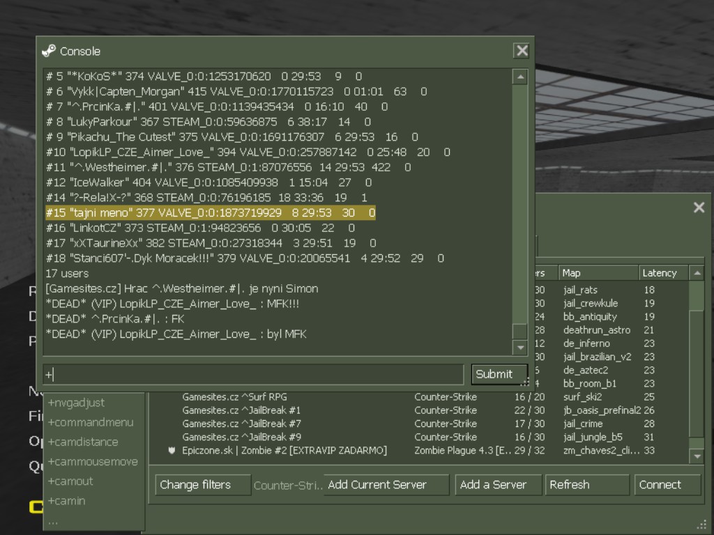Screen dimensions: 714x535
Task: Click the Steam logo in Console title
Action: tap(49, 51)
